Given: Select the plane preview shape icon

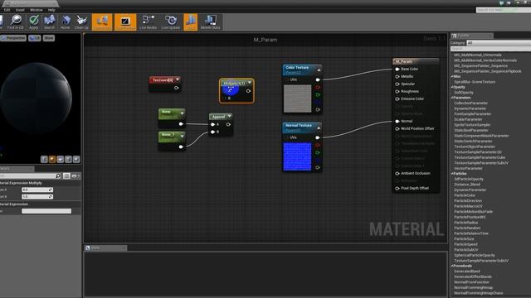Looking at the screenshot, I should coord(61,159).
